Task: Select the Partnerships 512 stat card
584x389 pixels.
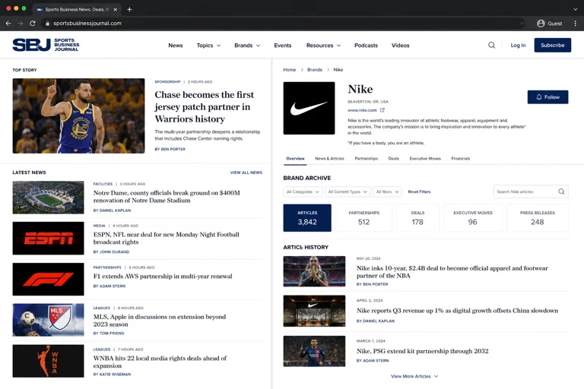Action: 363,218
